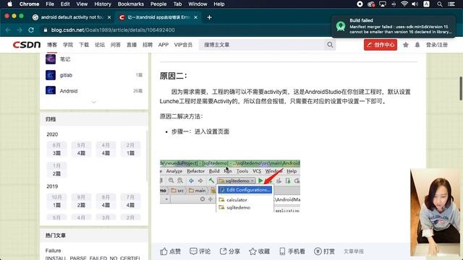Viewport: 463px width, 260px height.
Task: Open the bell notifications icon
Action: point(417,45)
